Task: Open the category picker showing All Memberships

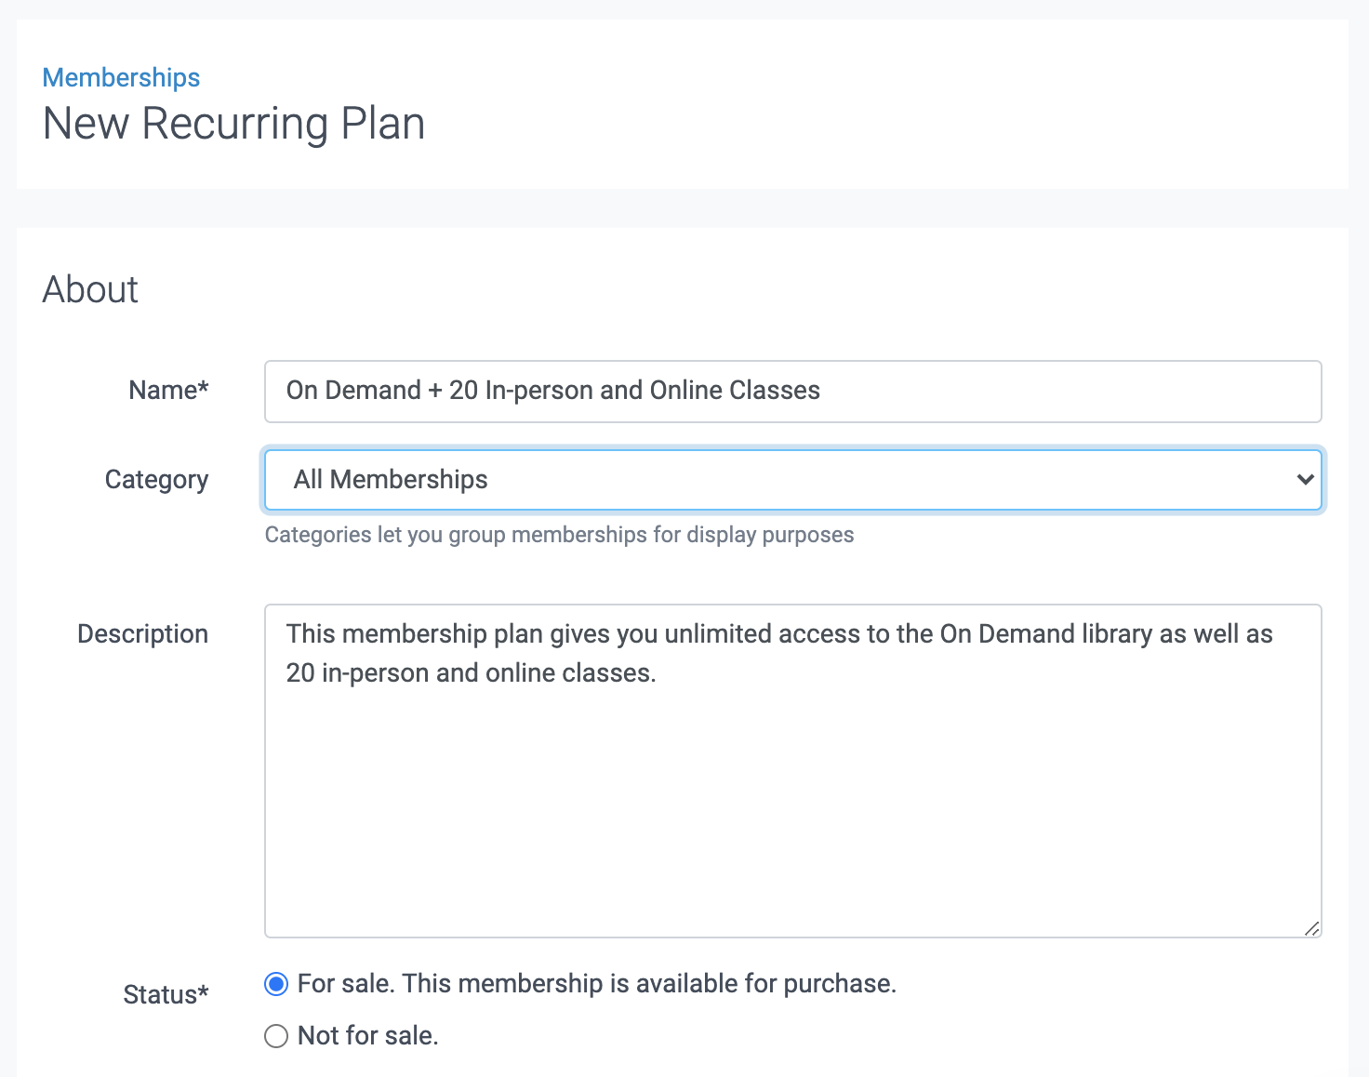Action: 792,480
